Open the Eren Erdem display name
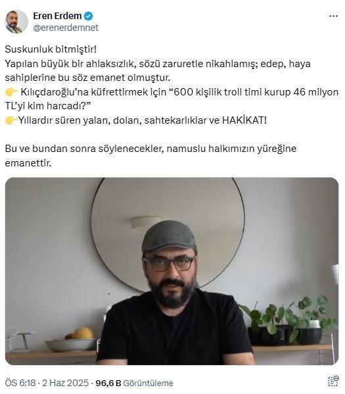Viewport: 345px width, 394px height. click(x=57, y=16)
